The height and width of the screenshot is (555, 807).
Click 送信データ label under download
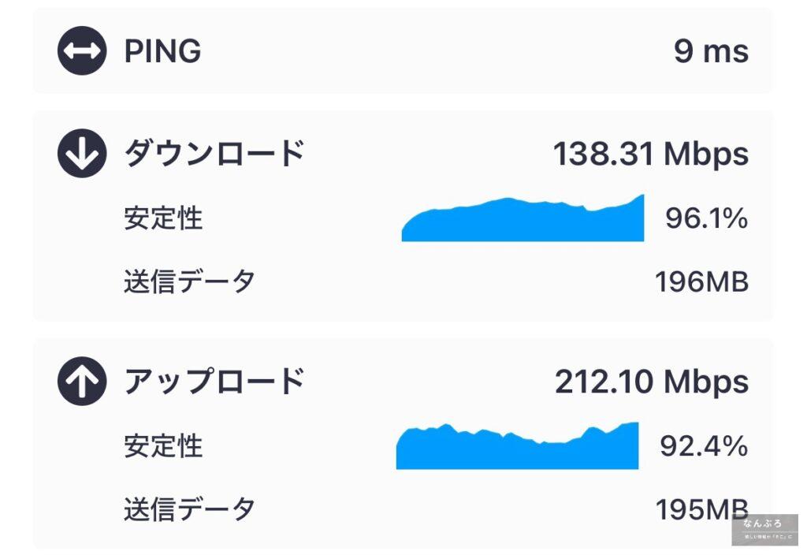tap(189, 281)
